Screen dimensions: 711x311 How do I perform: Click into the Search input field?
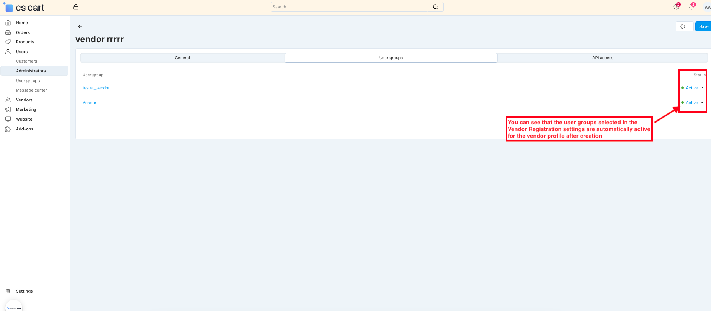coord(351,7)
